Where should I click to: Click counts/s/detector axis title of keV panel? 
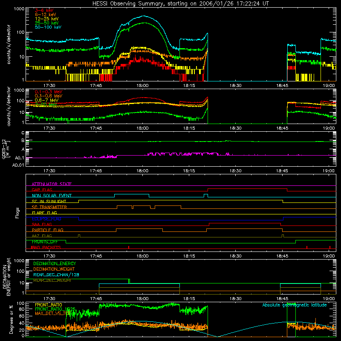(9, 44)
